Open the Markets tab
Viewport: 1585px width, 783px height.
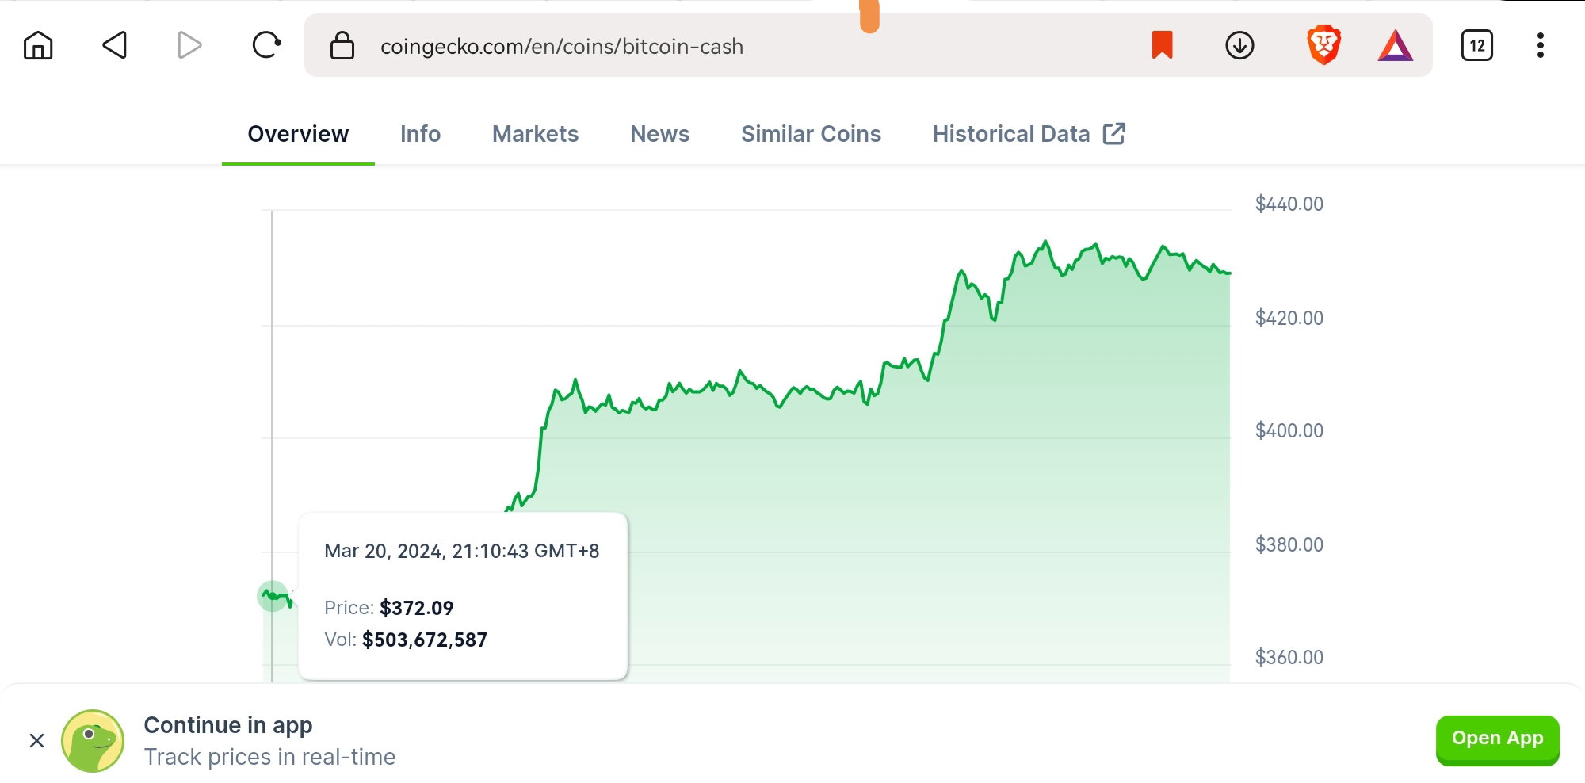point(536,134)
